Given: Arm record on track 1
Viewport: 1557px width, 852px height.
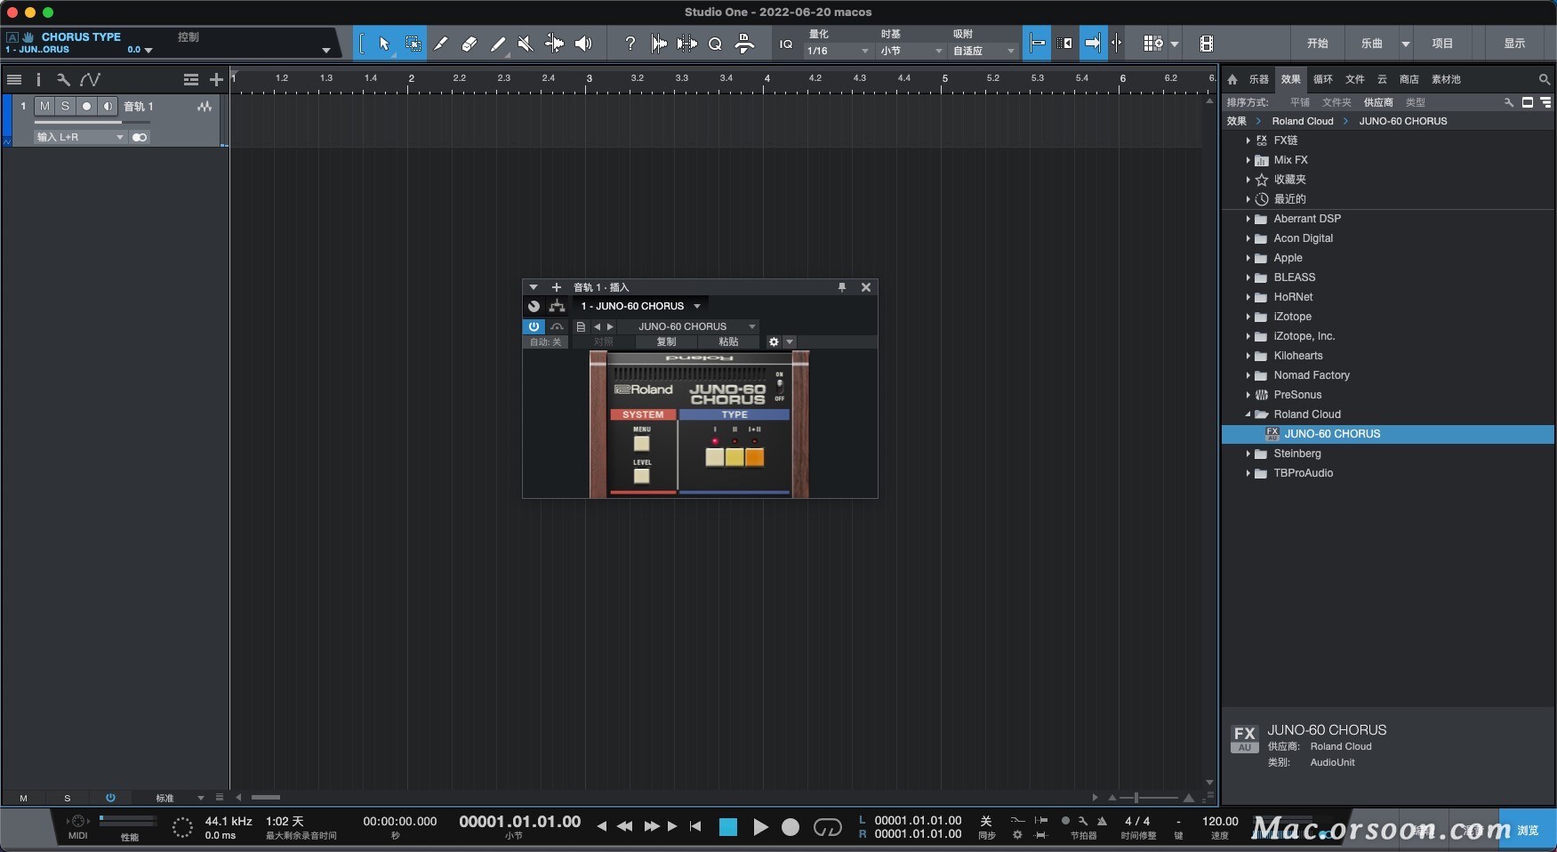Looking at the screenshot, I should pos(86,106).
